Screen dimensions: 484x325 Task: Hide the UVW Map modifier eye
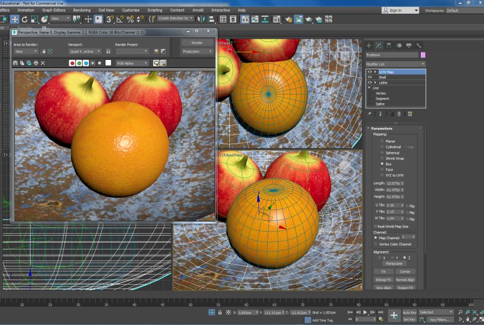370,72
